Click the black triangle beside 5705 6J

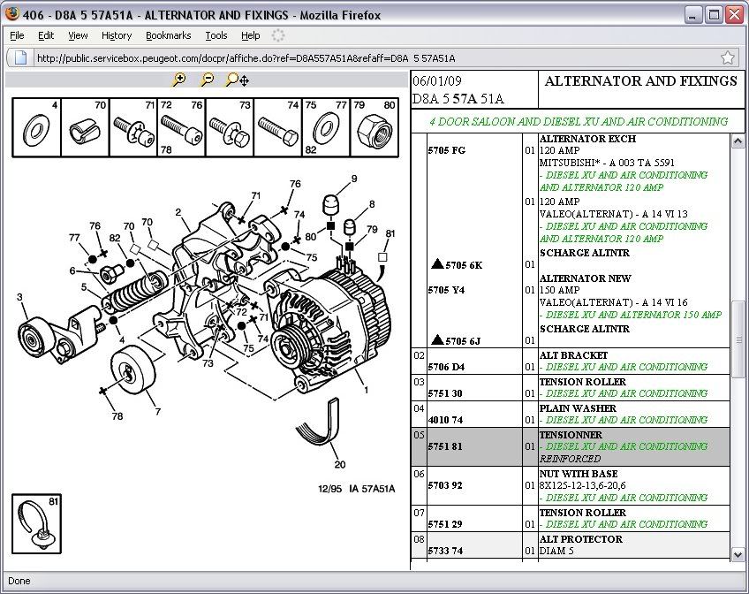tap(437, 339)
